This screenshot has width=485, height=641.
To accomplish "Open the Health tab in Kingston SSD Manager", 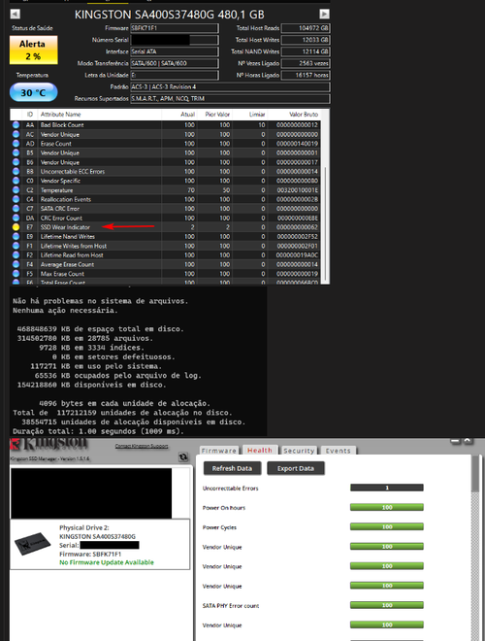I will tap(260, 450).
